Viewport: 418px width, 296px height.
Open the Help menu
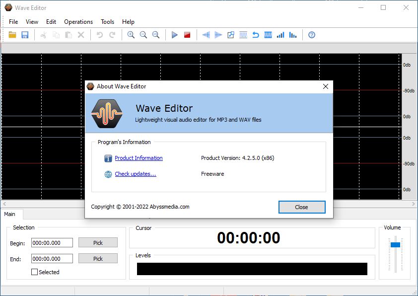point(128,22)
